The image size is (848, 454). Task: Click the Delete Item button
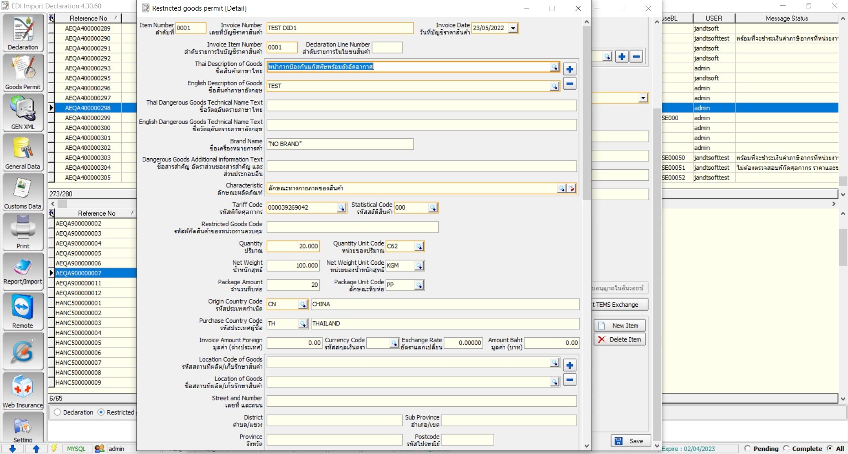coord(619,340)
